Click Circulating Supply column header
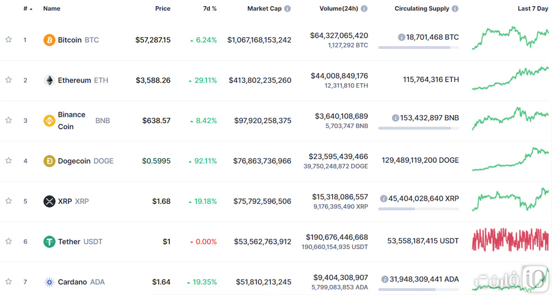The height and width of the screenshot is (295, 552). (x=422, y=8)
